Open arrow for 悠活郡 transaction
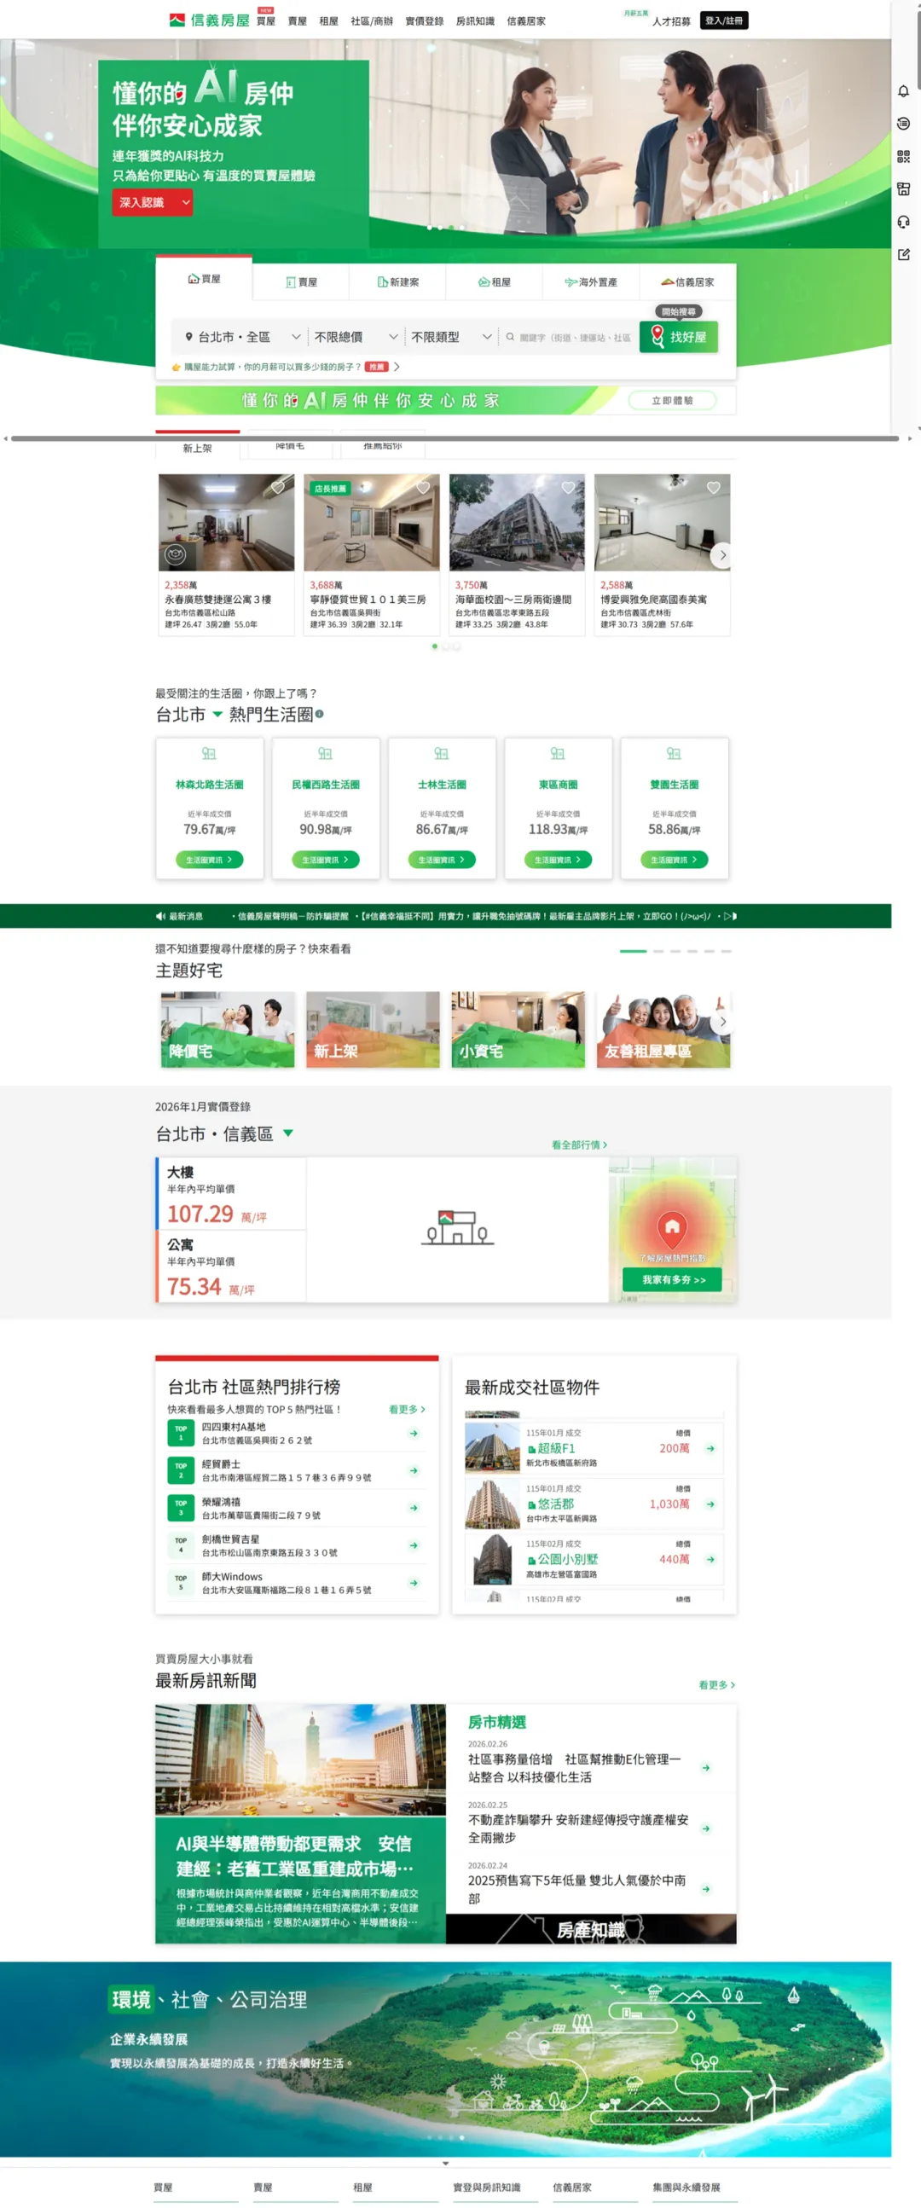 (x=710, y=1504)
